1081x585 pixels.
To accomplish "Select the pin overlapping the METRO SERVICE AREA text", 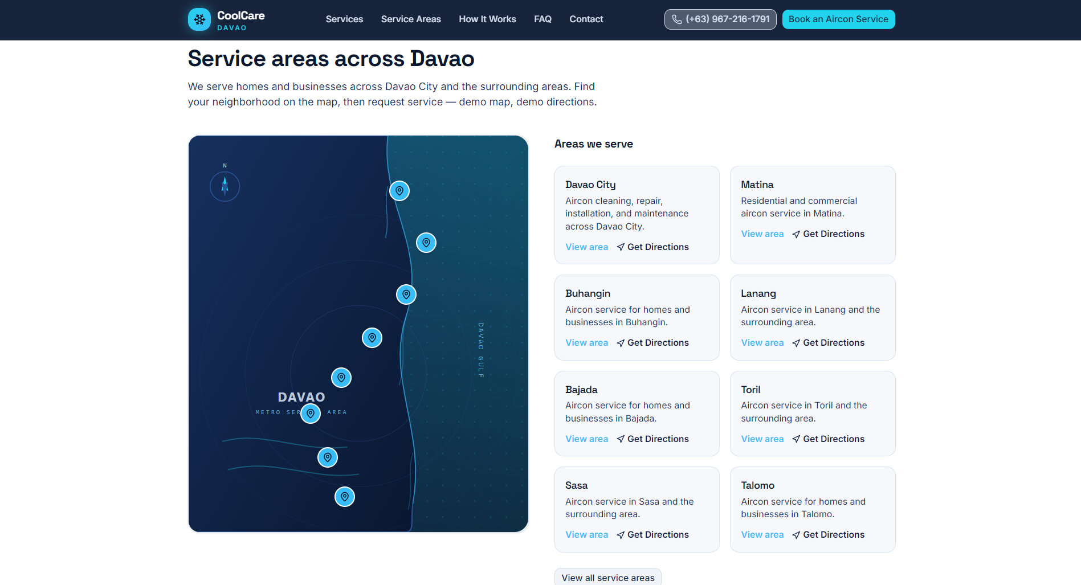I will [x=311, y=414].
